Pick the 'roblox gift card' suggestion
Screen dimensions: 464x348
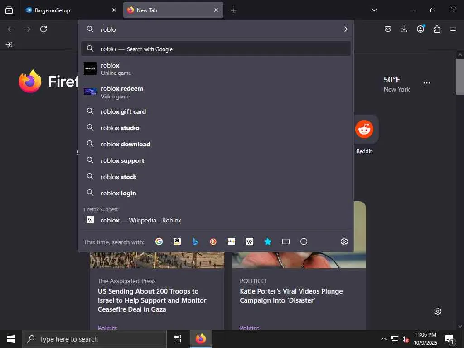point(216,111)
